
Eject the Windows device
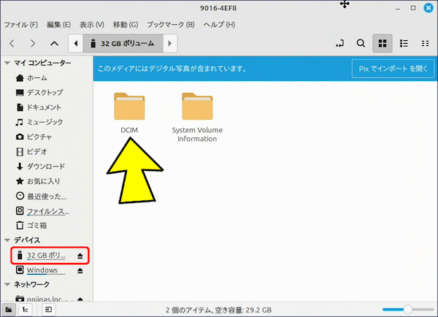80,270
